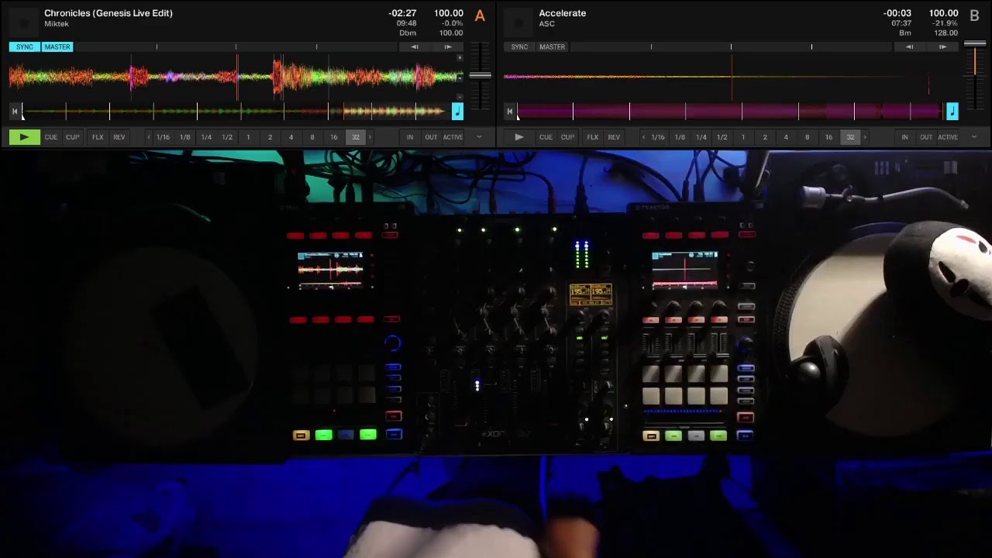
Task: Select 2-beat loop size on deck B
Action: [765, 137]
